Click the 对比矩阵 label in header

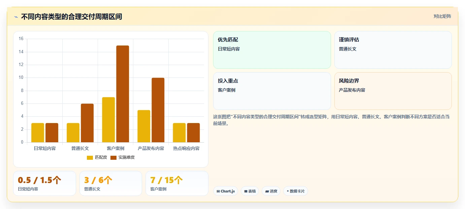click(x=442, y=16)
